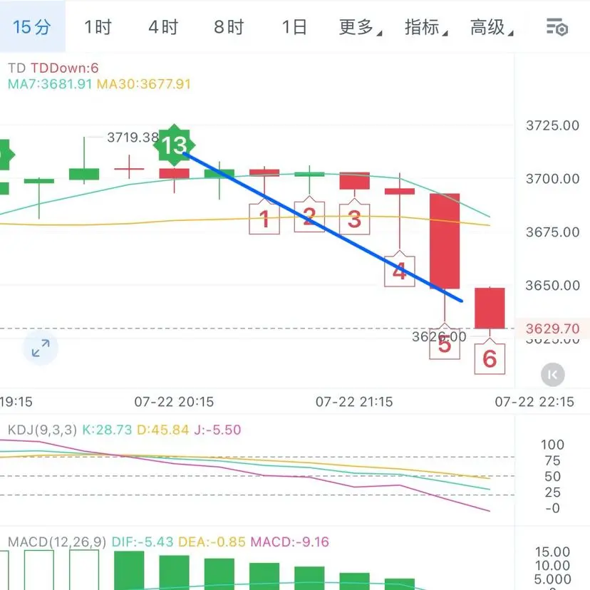The height and width of the screenshot is (590, 590).
Task: Switch to the 1时 timeframe
Action: pyautogui.click(x=98, y=27)
